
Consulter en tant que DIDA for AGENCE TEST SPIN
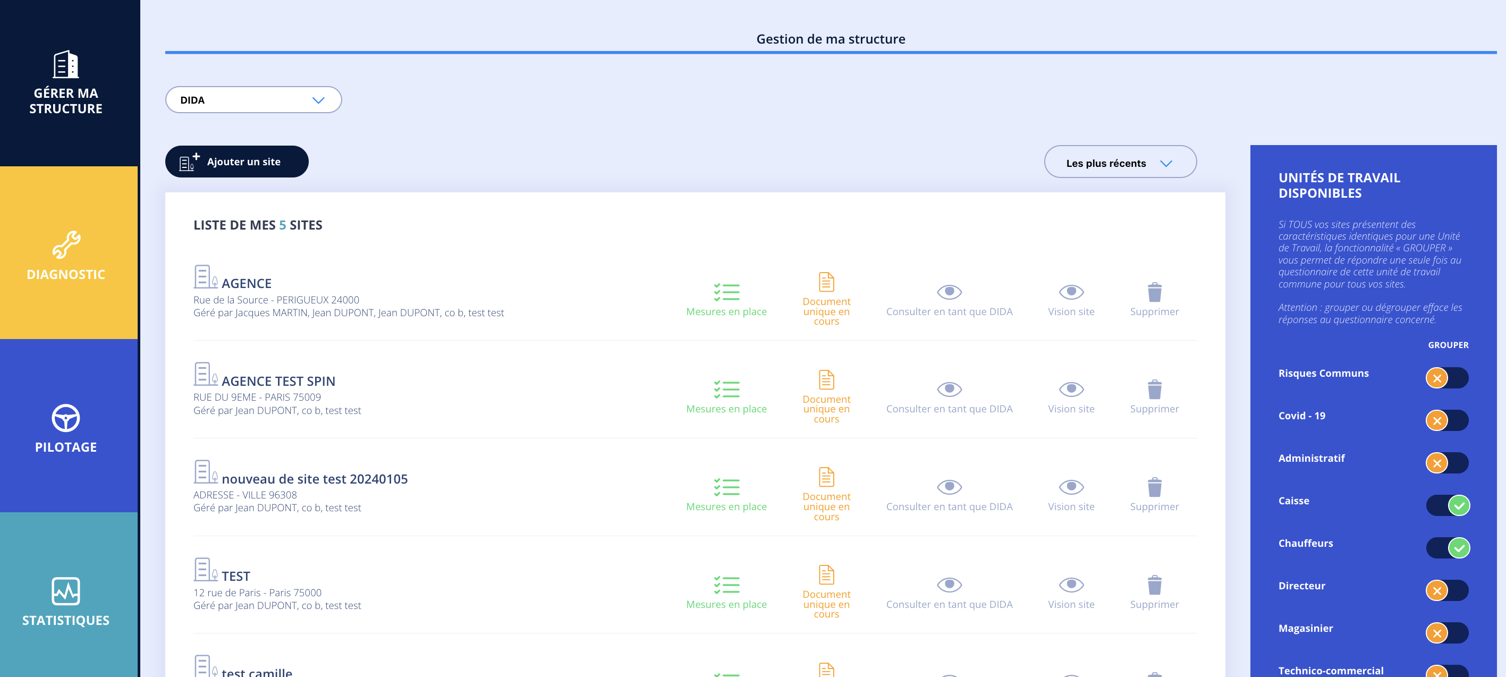pyautogui.click(x=949, y=397)
